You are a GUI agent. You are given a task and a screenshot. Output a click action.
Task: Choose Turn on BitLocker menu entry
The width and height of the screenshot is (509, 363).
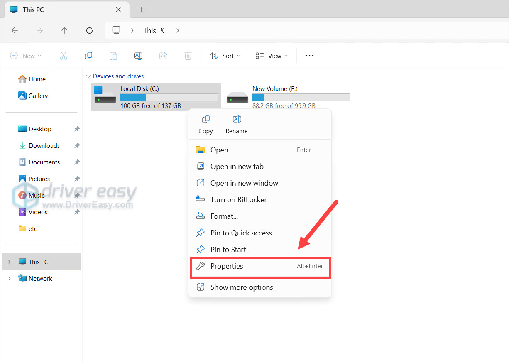tap(238, 200)
